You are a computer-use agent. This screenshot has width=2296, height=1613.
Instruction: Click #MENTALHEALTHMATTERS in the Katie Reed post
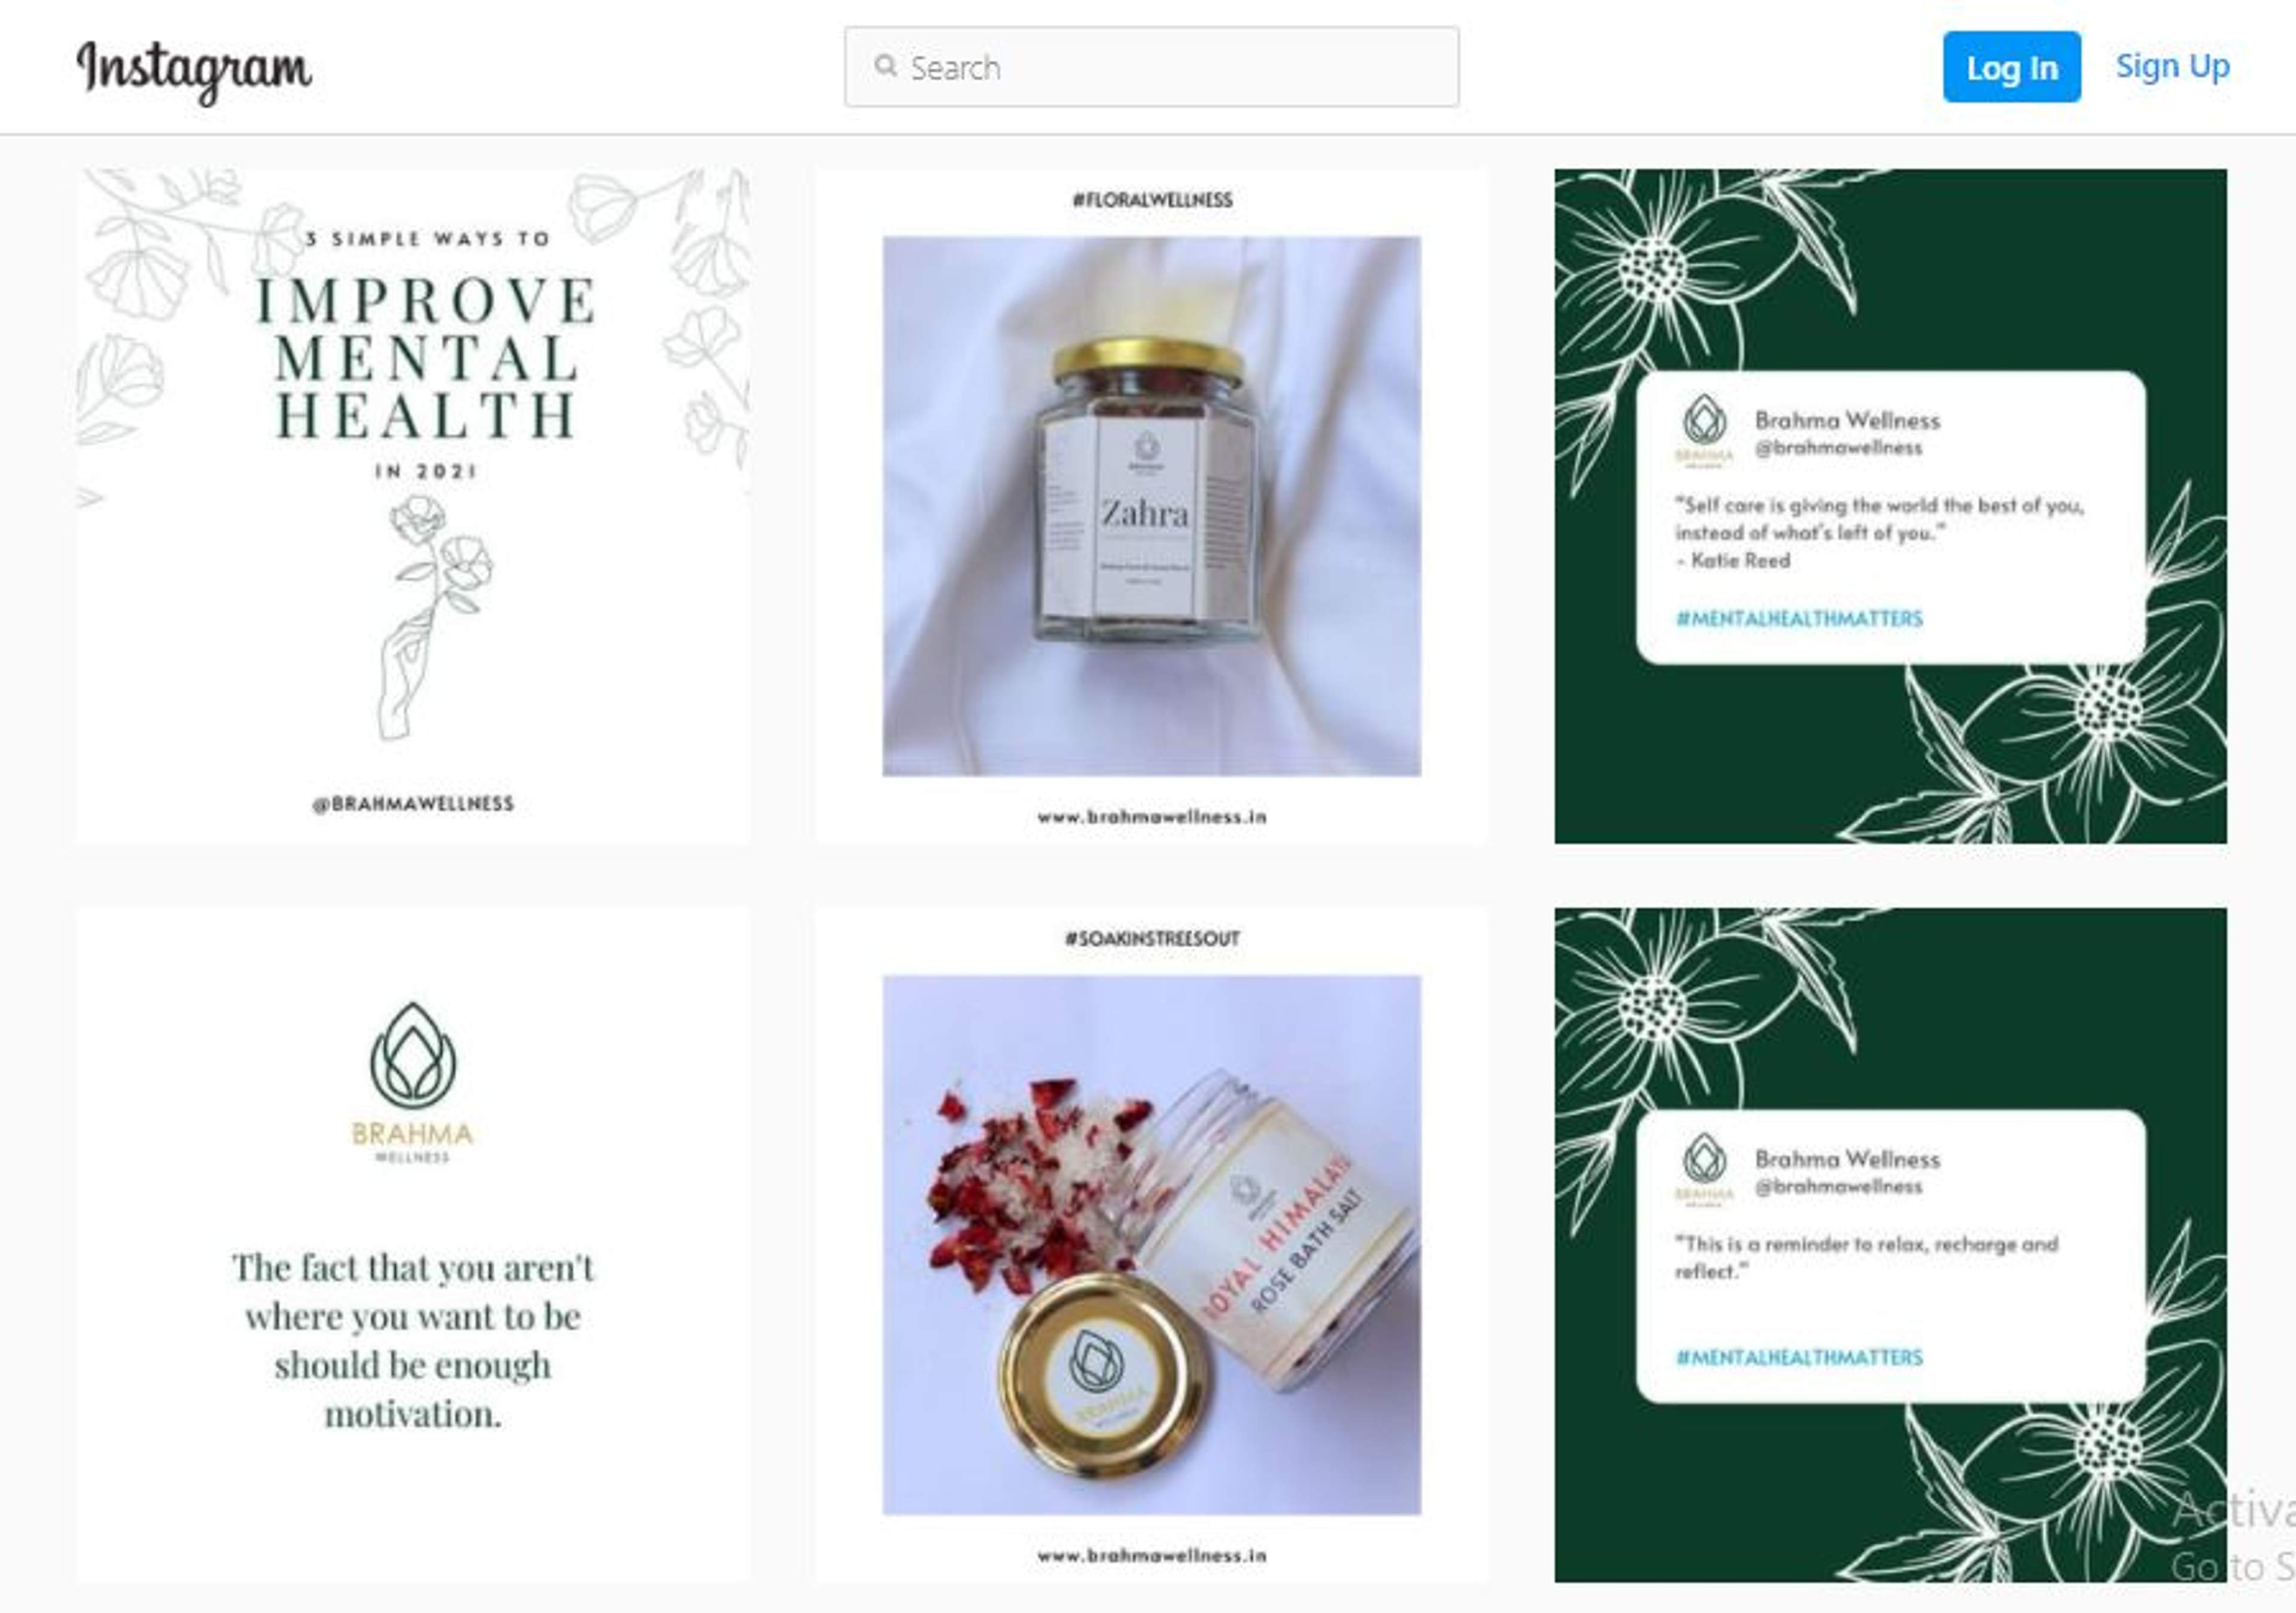tap(1799, 619)
